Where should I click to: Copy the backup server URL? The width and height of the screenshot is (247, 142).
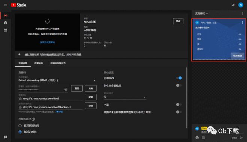[91, 106]
